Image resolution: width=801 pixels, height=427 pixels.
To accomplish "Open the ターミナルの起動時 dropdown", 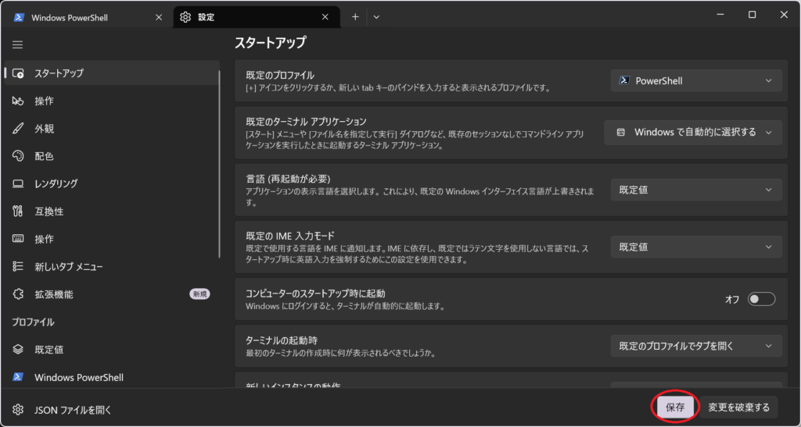I will (696, 346).
